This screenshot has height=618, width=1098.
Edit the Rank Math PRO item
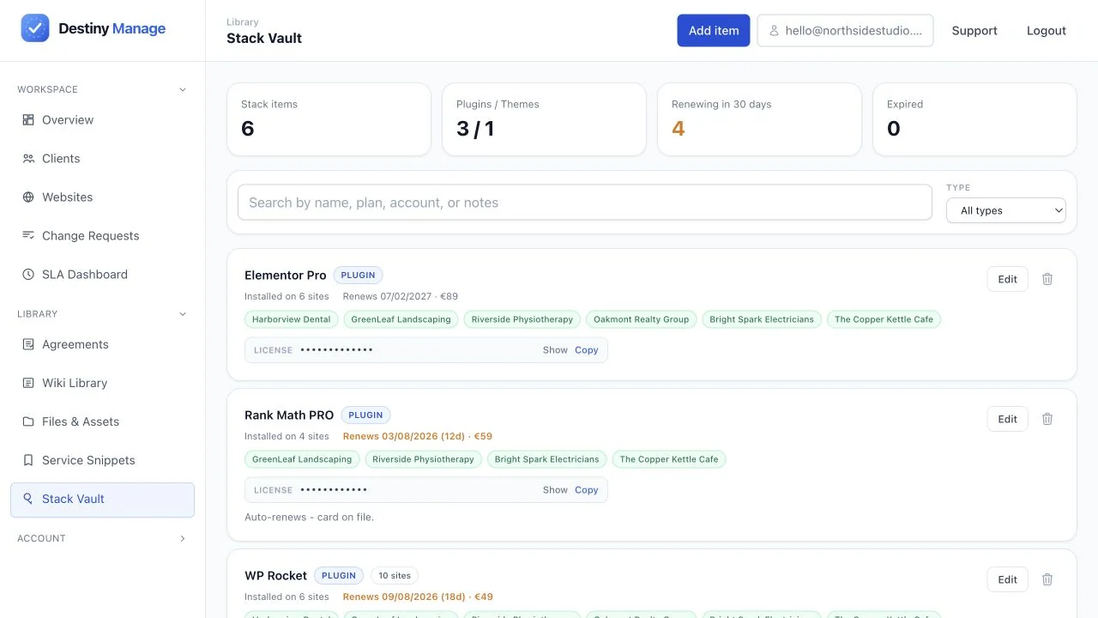[1007, 419]
